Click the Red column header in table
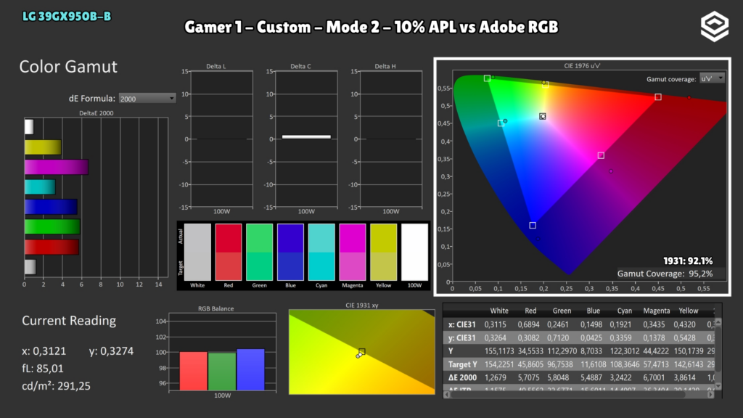 [x=530, y=311]
